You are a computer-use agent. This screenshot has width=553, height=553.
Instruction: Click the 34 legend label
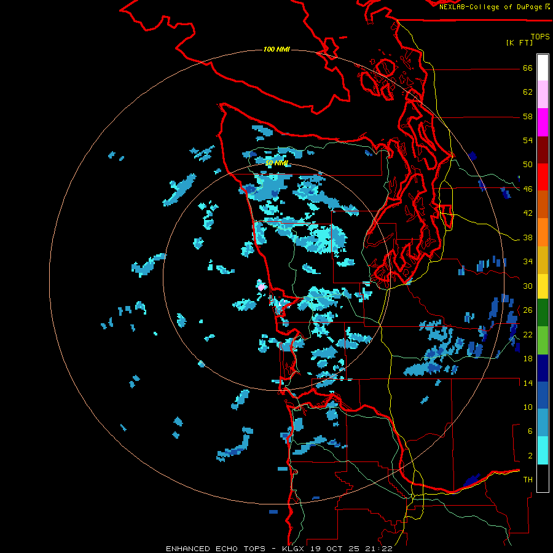[528, 261]
